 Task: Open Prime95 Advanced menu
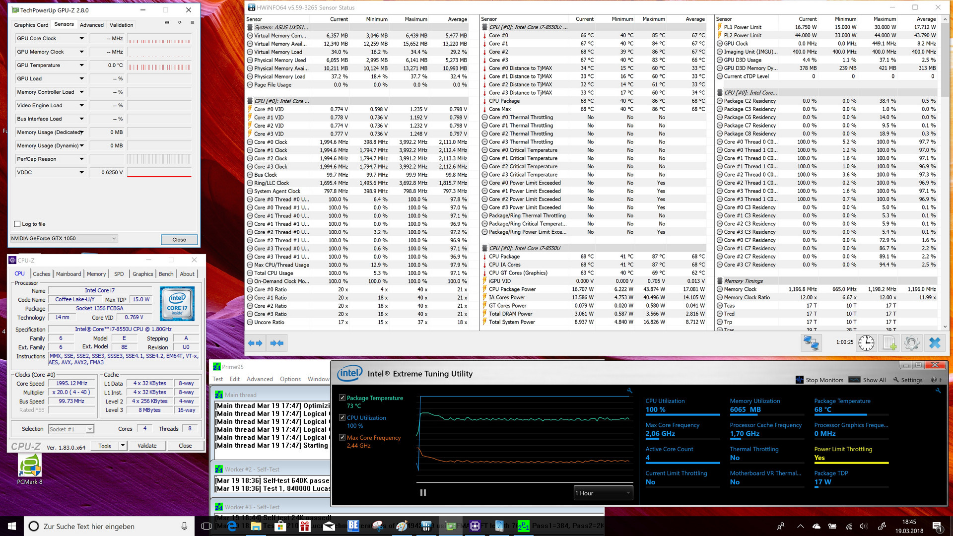[x=260, y=379]
